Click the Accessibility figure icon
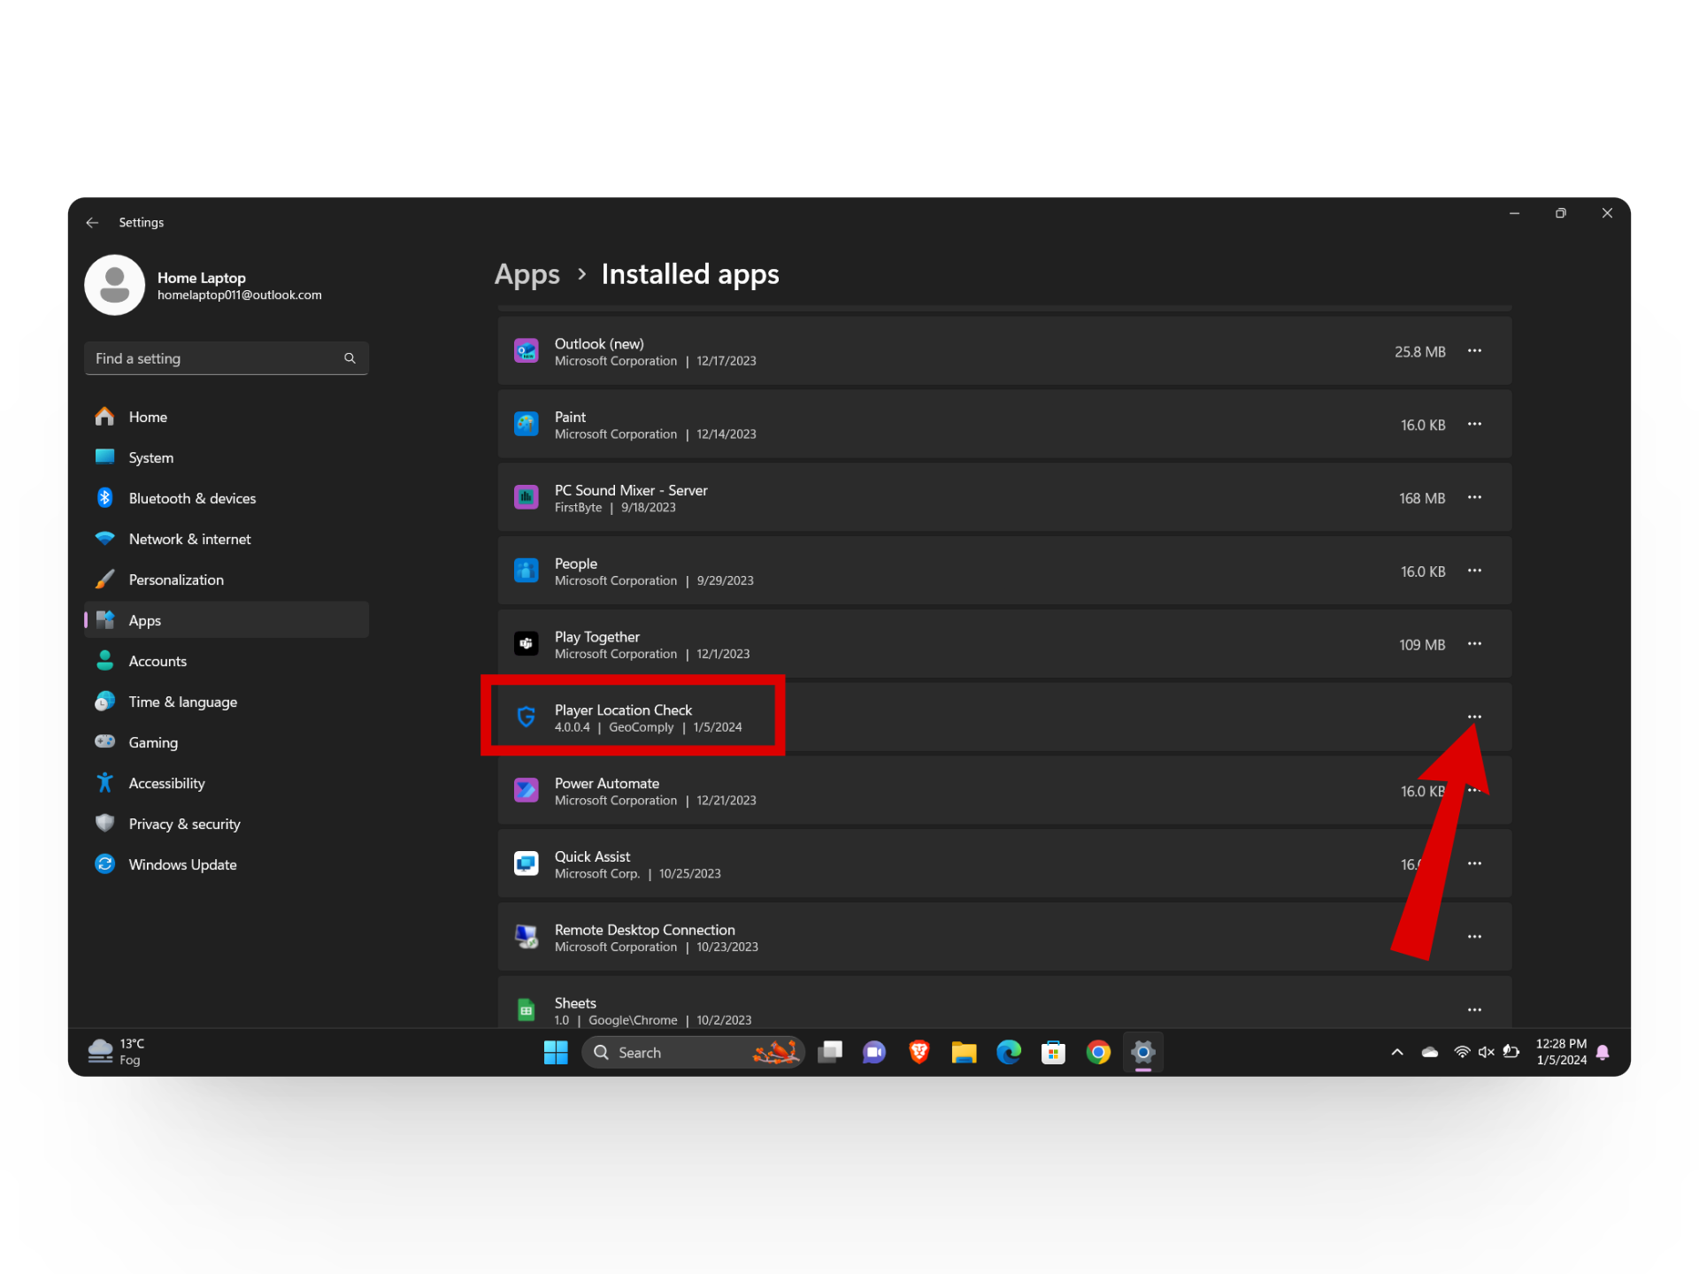Image resolution: width=1699 pixels, height=1274 pixels. (x=105, y=783)
